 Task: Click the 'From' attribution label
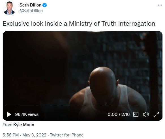[x=7, y=125]
